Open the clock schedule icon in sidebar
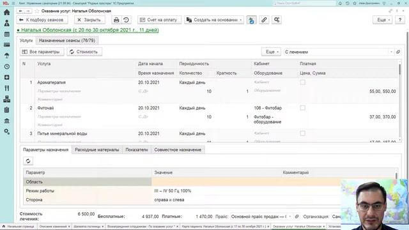Screen dimensions: 409x230 tap(7, 66)
